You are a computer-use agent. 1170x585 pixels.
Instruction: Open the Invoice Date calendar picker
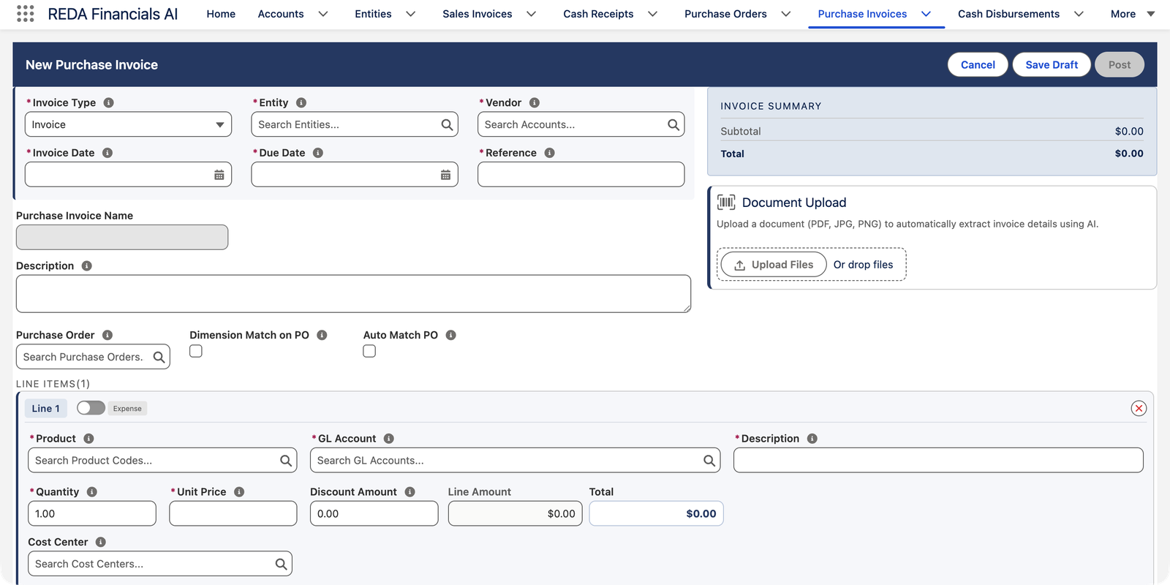point(219,175)
